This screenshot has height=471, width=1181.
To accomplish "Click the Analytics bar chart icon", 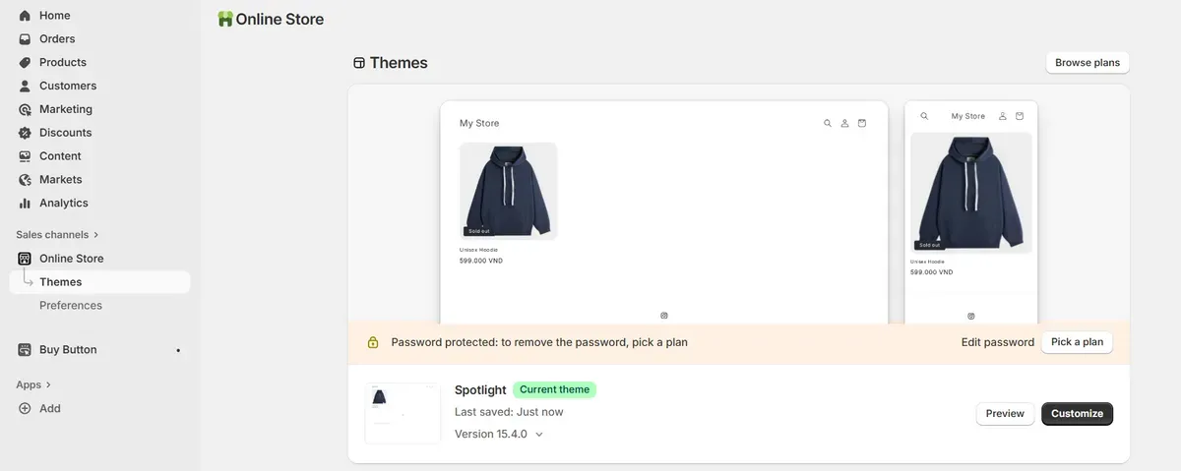I will point(25,204).
